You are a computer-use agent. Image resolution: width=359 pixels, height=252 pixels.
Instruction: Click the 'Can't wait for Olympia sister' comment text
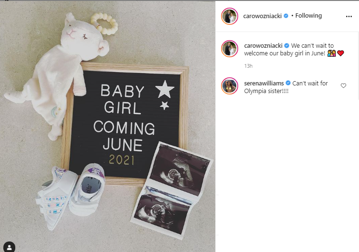tap(286, 87)
